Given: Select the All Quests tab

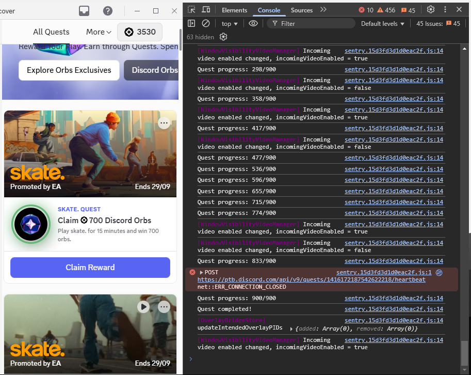Looking at the screenshot, I should [x=51, y=32].
